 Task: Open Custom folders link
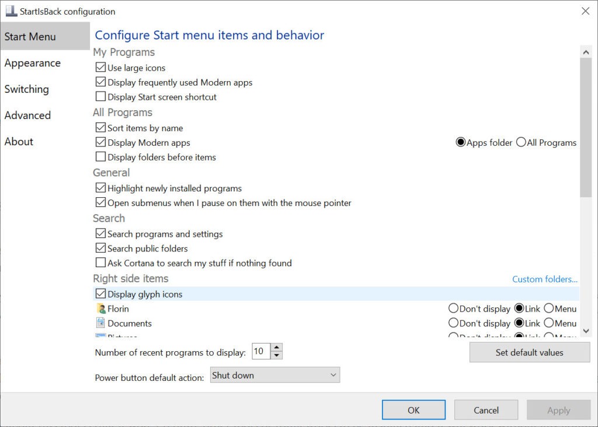point(545,279)
